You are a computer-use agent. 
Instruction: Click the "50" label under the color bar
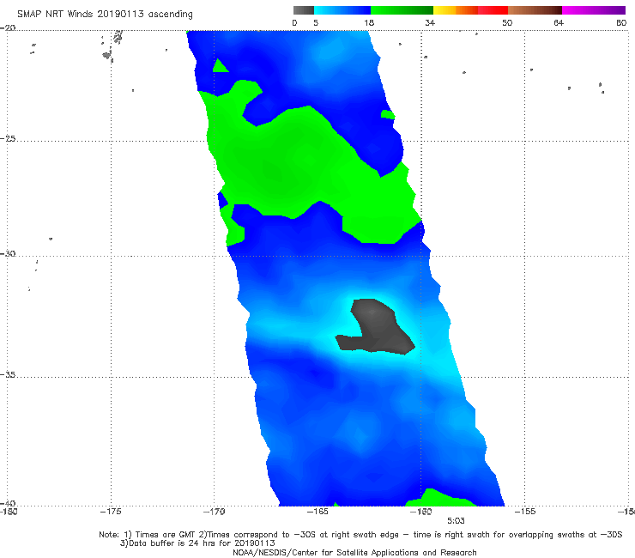(x=507, y=22)
